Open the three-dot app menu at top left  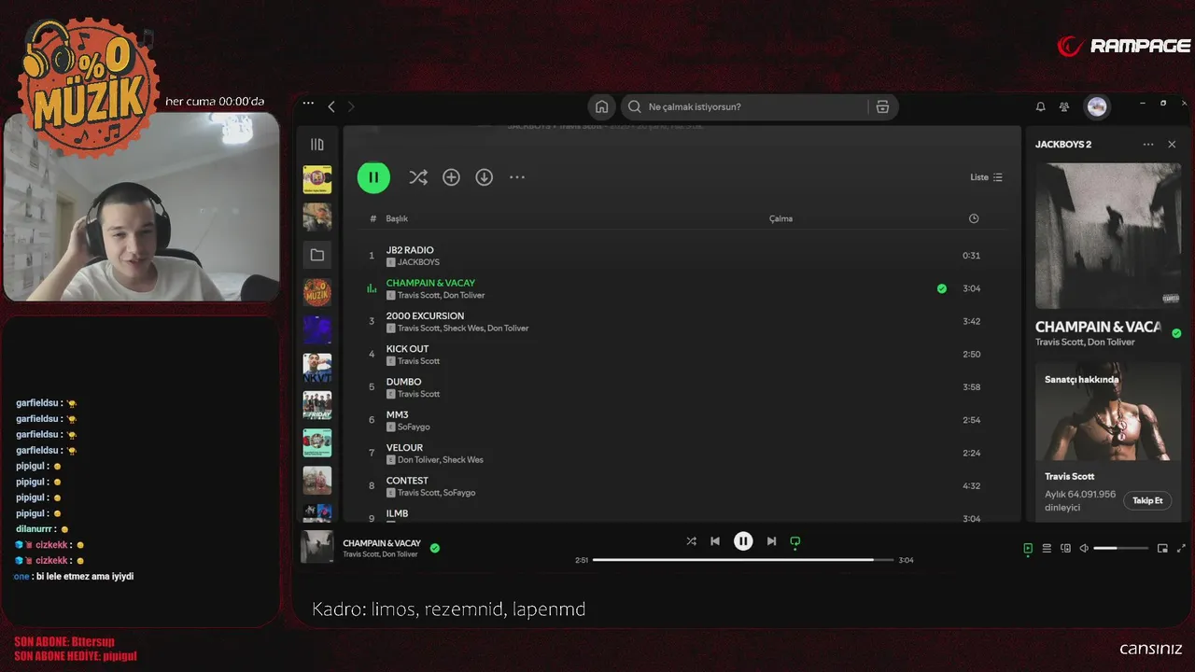point(308,105)
